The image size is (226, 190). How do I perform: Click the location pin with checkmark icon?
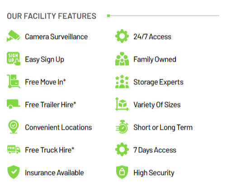pos(14,127)
